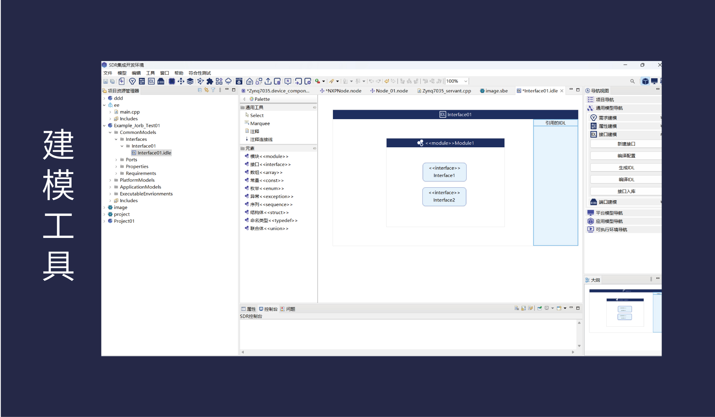This screenshot has height=417, width=715.
Task: Pick the 结构体<<struct>> palette element
Action: tap(269, 212)
